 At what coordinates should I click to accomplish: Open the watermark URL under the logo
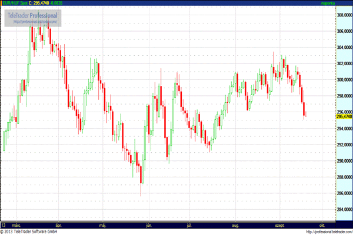[x=36, y=22]
